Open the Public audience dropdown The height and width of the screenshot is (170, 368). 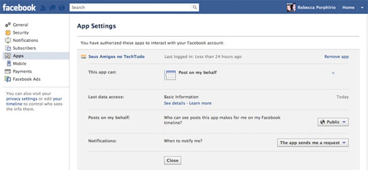tap(333, 122)
